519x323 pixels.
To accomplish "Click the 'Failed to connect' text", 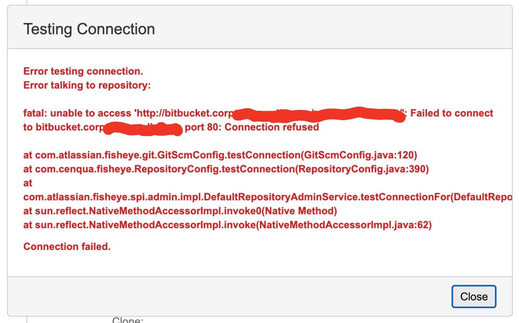I will point(452,113).
